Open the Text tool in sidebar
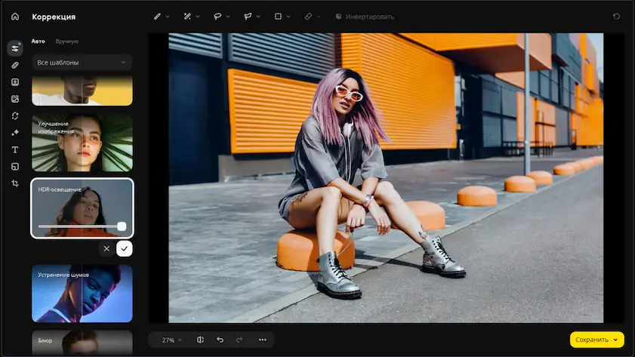 [x=15, y=149]
